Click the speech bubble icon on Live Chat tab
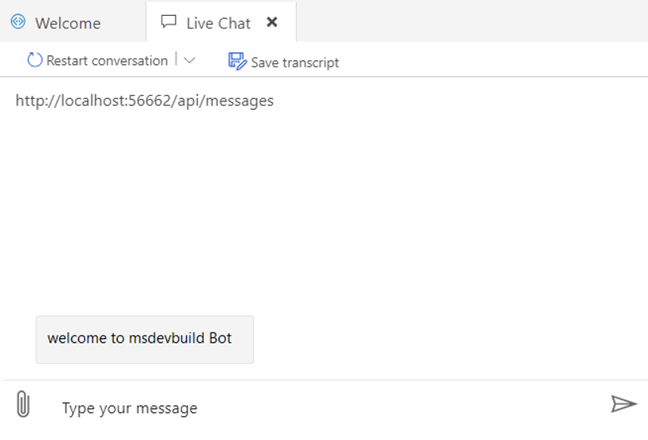This screenshot has width=648, height=440. 169,21
